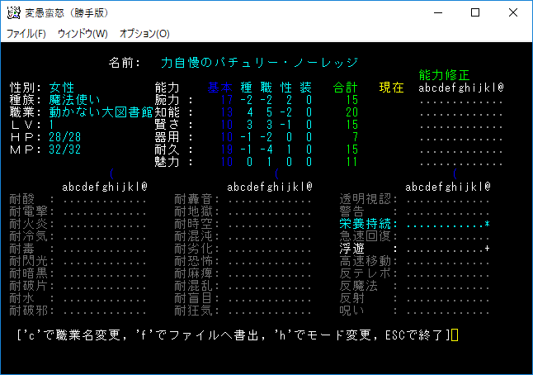The height and width of the screenshot is (375, 533).
Task: Open the オプション(O) menu
Action: [144, 34]
